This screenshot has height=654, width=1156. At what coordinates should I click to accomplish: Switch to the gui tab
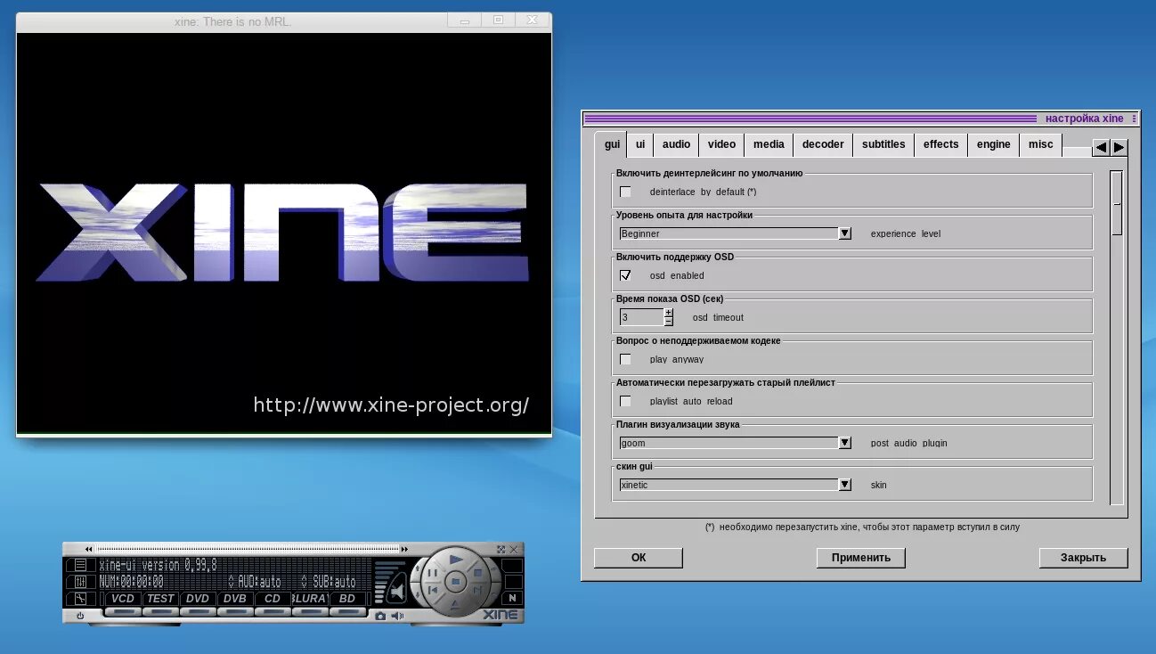[x=612, y=144]
